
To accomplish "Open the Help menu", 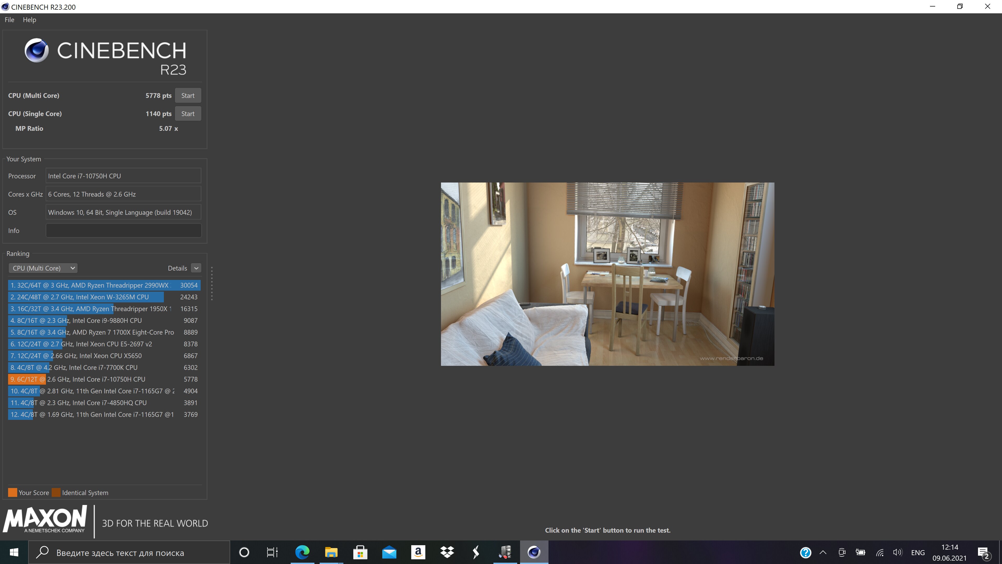I will (x=29, y=20).
